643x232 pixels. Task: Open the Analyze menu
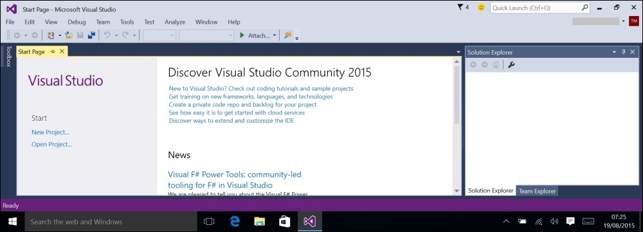click(175, 22)
